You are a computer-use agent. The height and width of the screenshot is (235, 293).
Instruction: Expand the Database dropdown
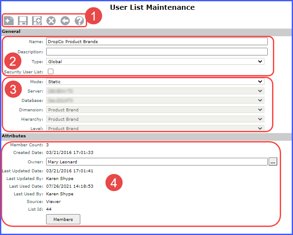pyautogui.click(x=155, y=100)
